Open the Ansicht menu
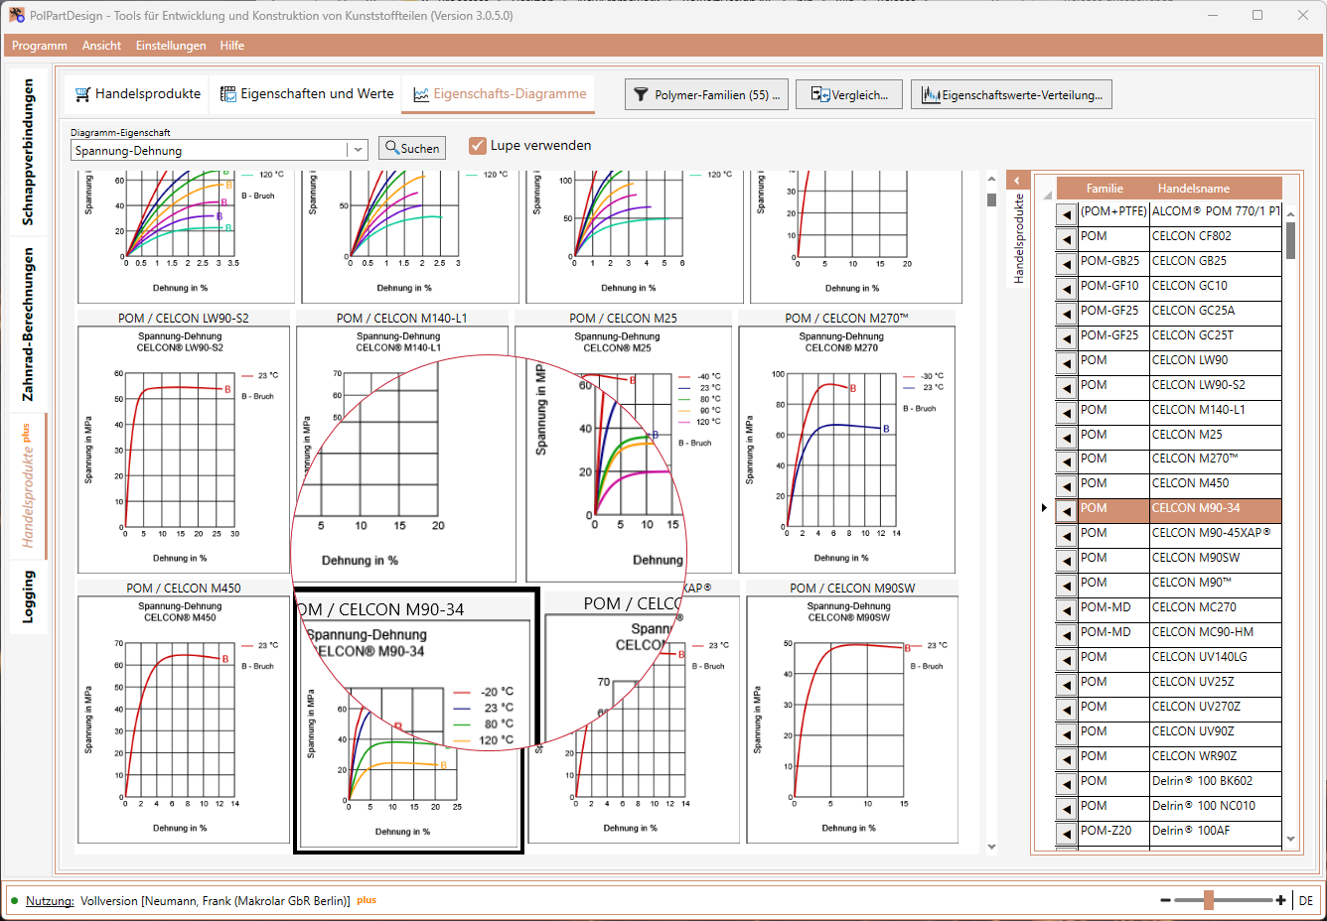 (x=101, y=46)
